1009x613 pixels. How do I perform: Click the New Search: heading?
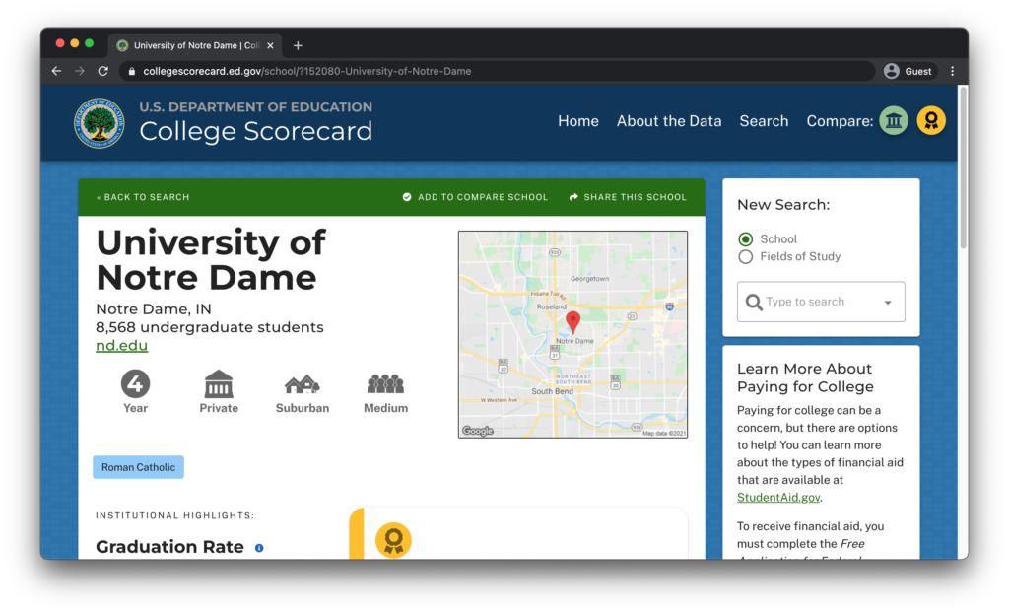783,205
